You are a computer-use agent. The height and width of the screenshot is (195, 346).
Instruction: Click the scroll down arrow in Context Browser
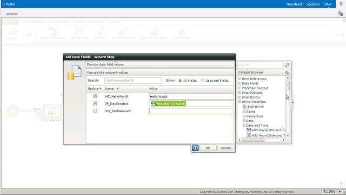(288, 135)
